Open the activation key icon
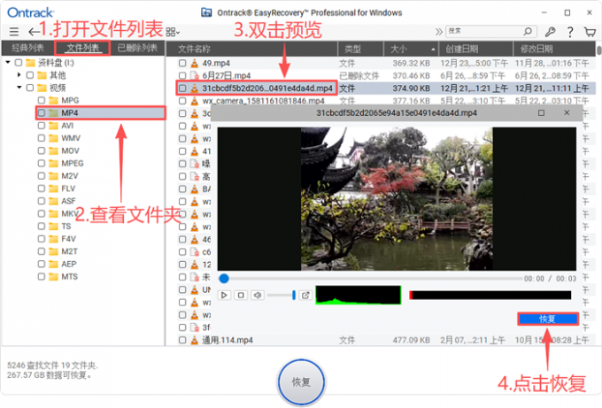Image resolution: width=602 pixels, height=408 pixels. pos(550,32)
